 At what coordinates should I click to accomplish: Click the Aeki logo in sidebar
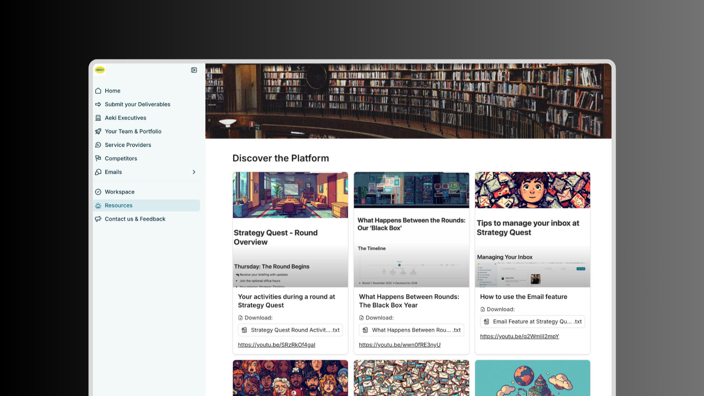pyautogui.click(x=100, y=70)
